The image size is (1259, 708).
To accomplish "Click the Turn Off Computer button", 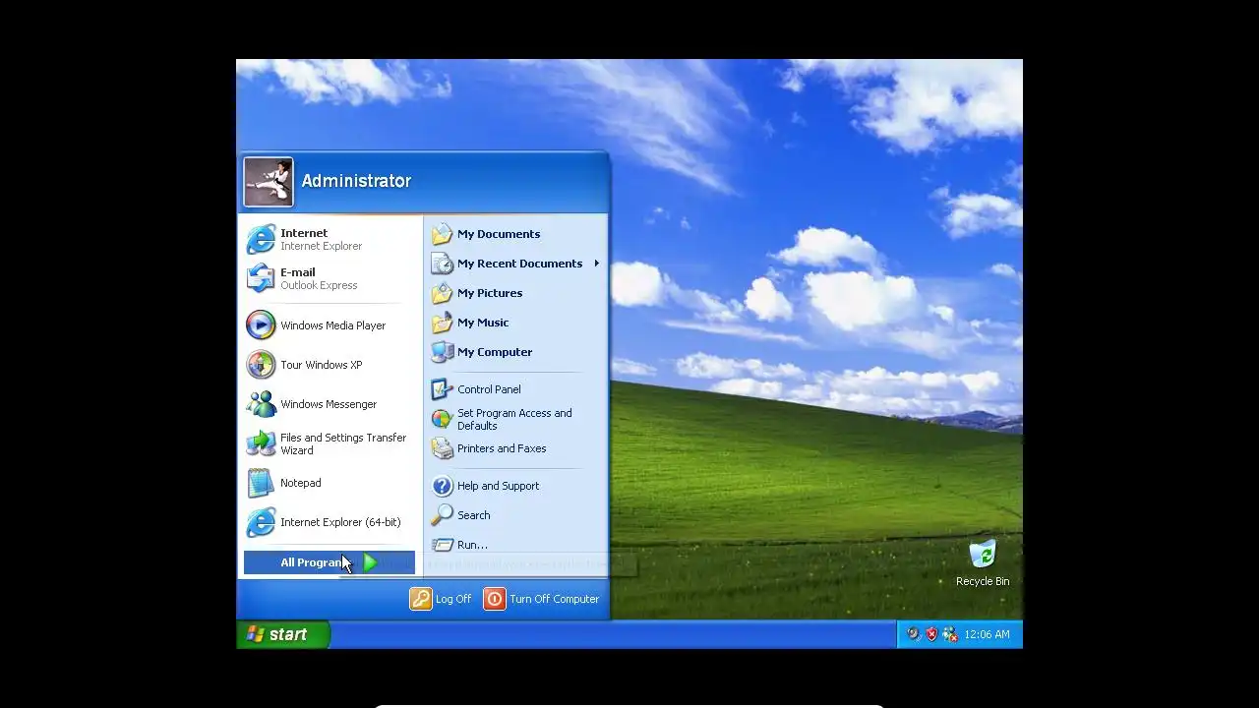I will click(x=542, y=599).
